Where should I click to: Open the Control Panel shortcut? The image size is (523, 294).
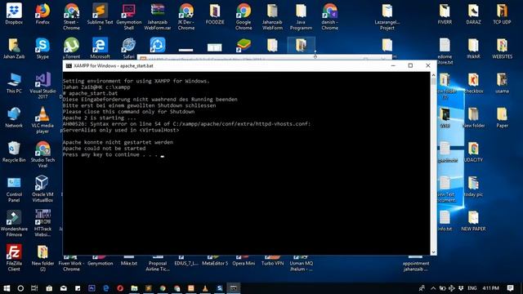point(14,189)
